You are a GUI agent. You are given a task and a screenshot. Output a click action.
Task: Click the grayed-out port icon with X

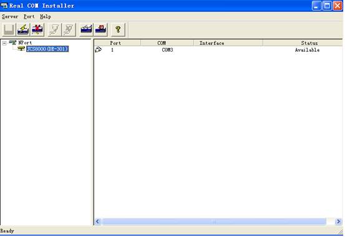[x=69, y=29]
